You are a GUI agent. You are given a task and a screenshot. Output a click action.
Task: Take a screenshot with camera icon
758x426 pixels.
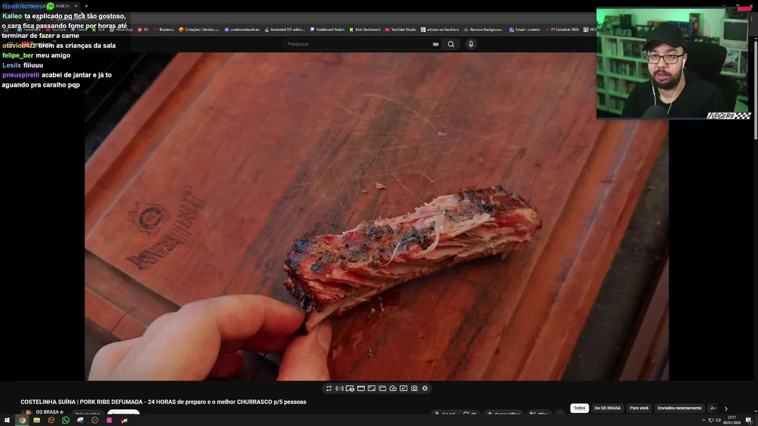click(414, 389)
